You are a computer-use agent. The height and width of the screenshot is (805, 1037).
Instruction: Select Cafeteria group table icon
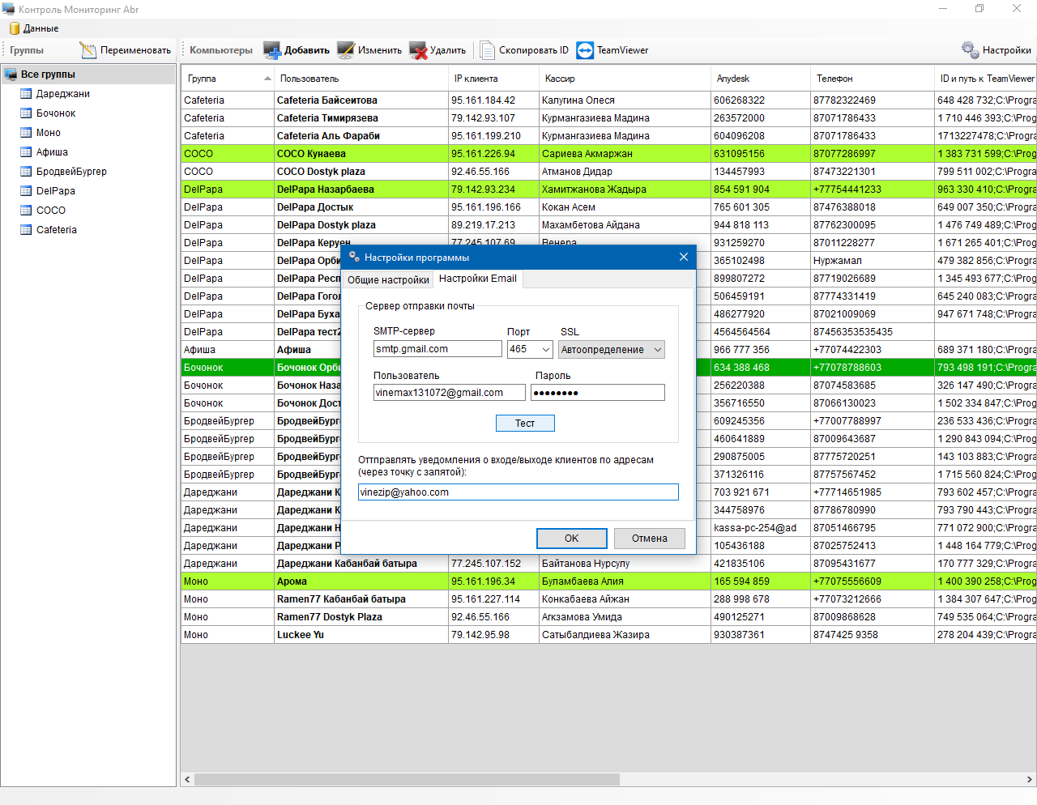point(26,230)
